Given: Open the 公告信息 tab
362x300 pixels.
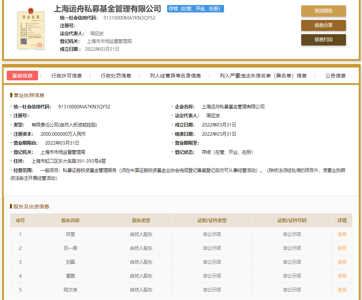Looking at the screenshot, I should coord(335,75).
